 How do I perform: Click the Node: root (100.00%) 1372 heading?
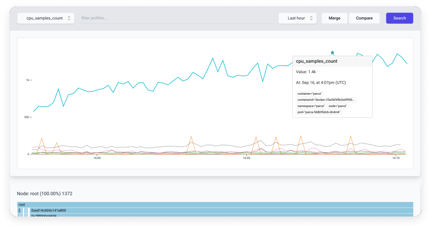pos(44,194)
